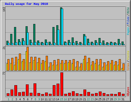Image resolution: width=131 pixels, height=102 pixels.
Task: Click the cyan pages bar for day 21
Action: (85, 41)
